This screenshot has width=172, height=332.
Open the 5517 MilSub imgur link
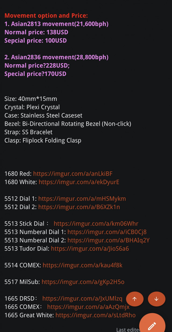[x=83, y=282]
